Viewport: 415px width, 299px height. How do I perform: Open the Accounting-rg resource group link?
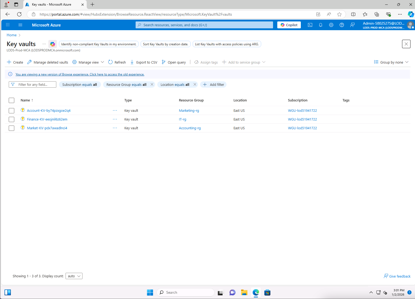[x=190, y=128]
